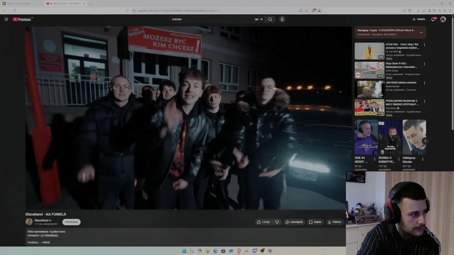The image size is (454, 255).
Task: Clear the search box with X
Action: pyautogui.click(x=262, y=19)
